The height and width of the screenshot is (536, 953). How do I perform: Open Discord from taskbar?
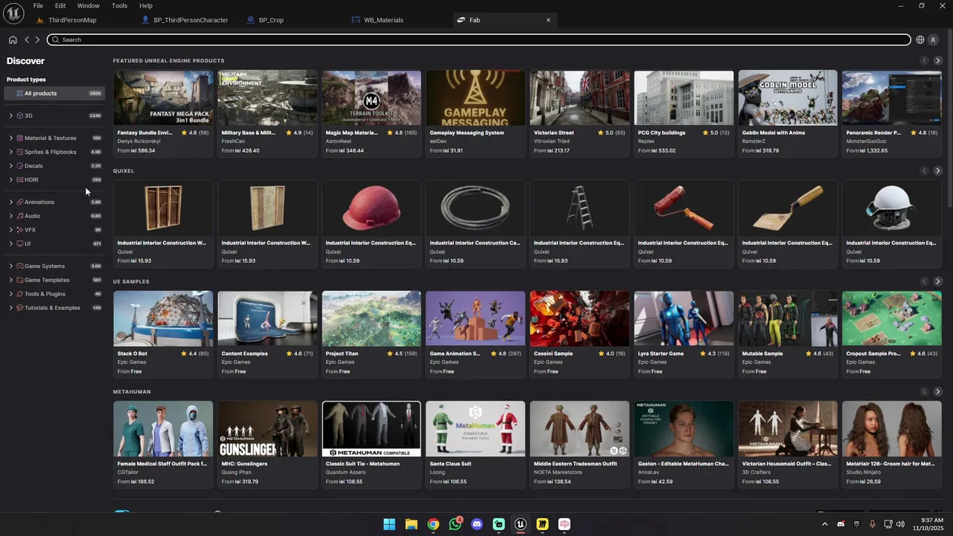pyautogui.click(x=477, y=524)
